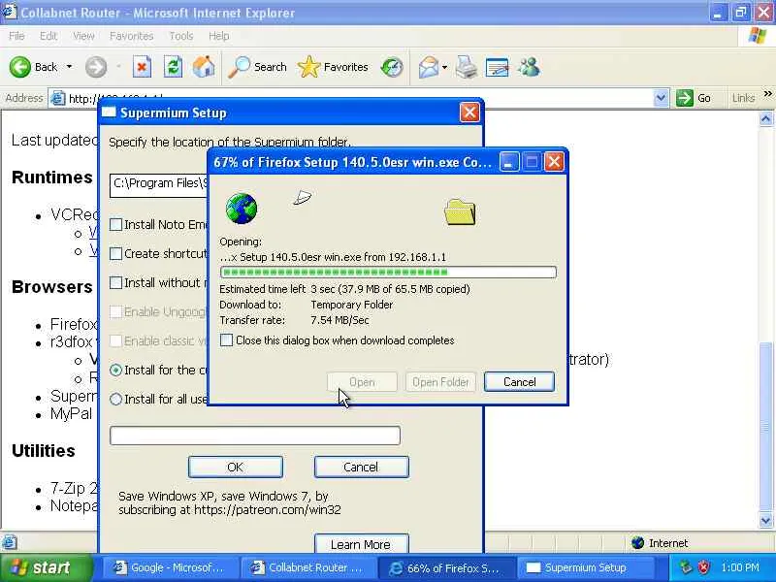Close the Supermium Setup window

(469, 113)
